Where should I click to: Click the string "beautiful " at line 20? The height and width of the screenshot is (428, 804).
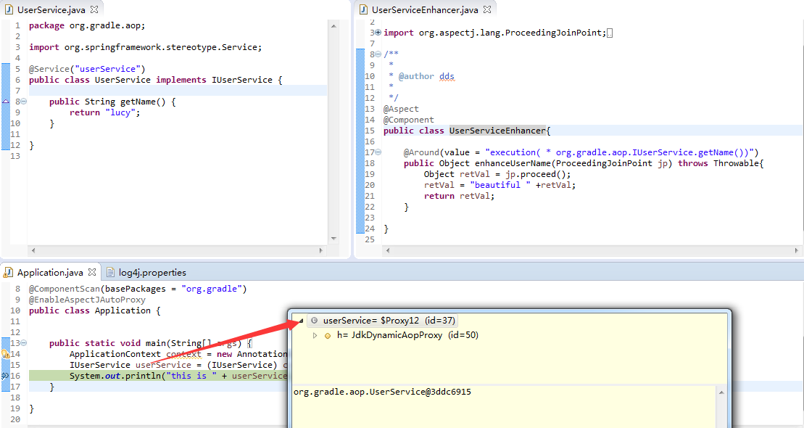click(x=500, y=185)
